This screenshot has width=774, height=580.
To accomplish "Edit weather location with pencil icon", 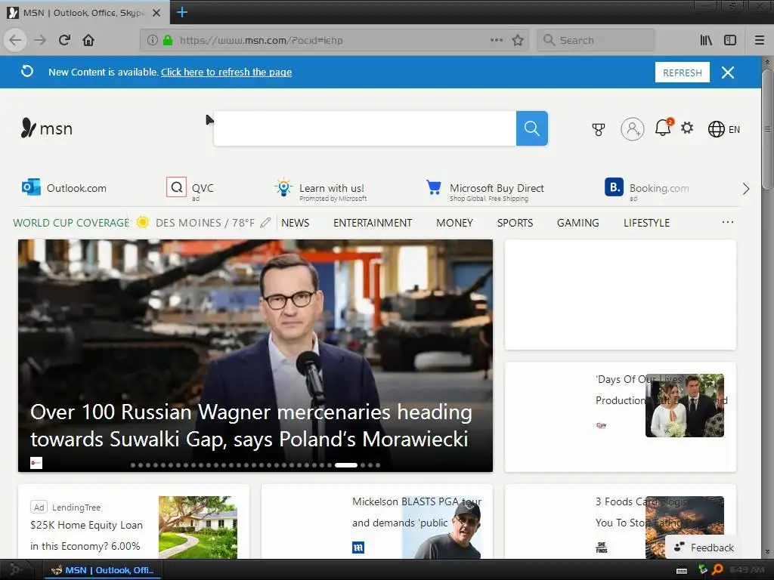I will 265,223.
